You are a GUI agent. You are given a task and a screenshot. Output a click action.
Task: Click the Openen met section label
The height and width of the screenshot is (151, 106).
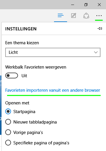point(17,103)
